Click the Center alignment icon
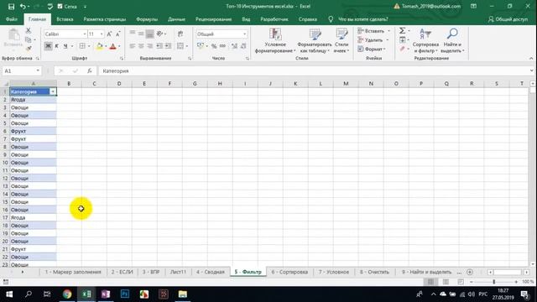The height and width of the screenshot is (302, 537). click(x=141, y=46)
